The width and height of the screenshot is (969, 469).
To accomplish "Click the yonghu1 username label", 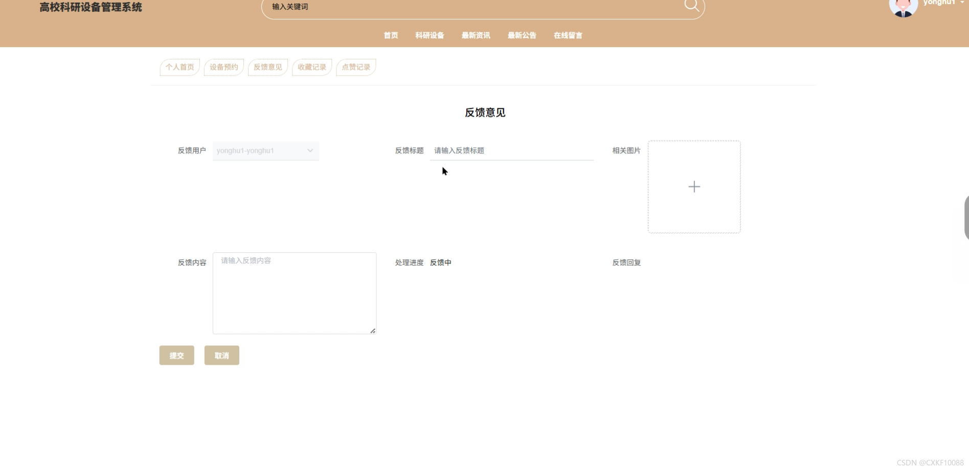I will pos(939,3).
